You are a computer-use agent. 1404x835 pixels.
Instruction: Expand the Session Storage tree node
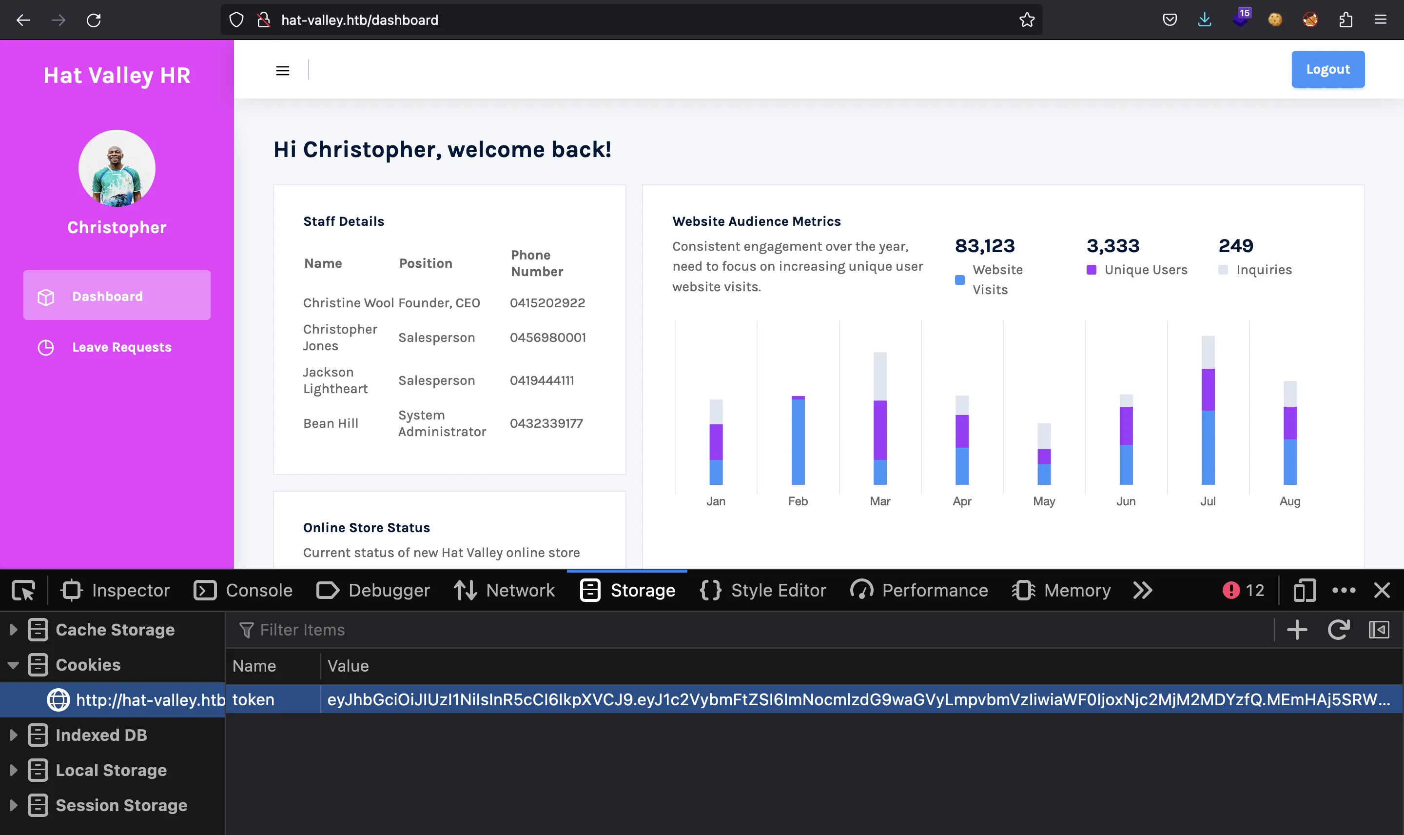(14, 805)
